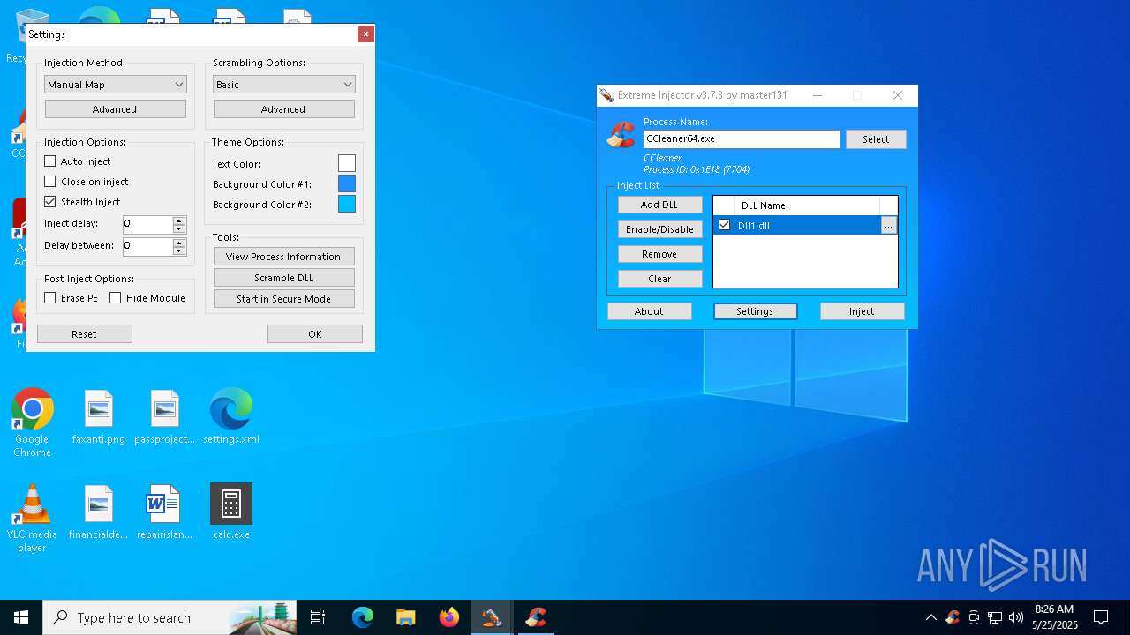The width and height of the screenshot is (1130, 635).
Task: Select the repairislan... Word document
Action: pyautogui.click(x=165, y=512)
